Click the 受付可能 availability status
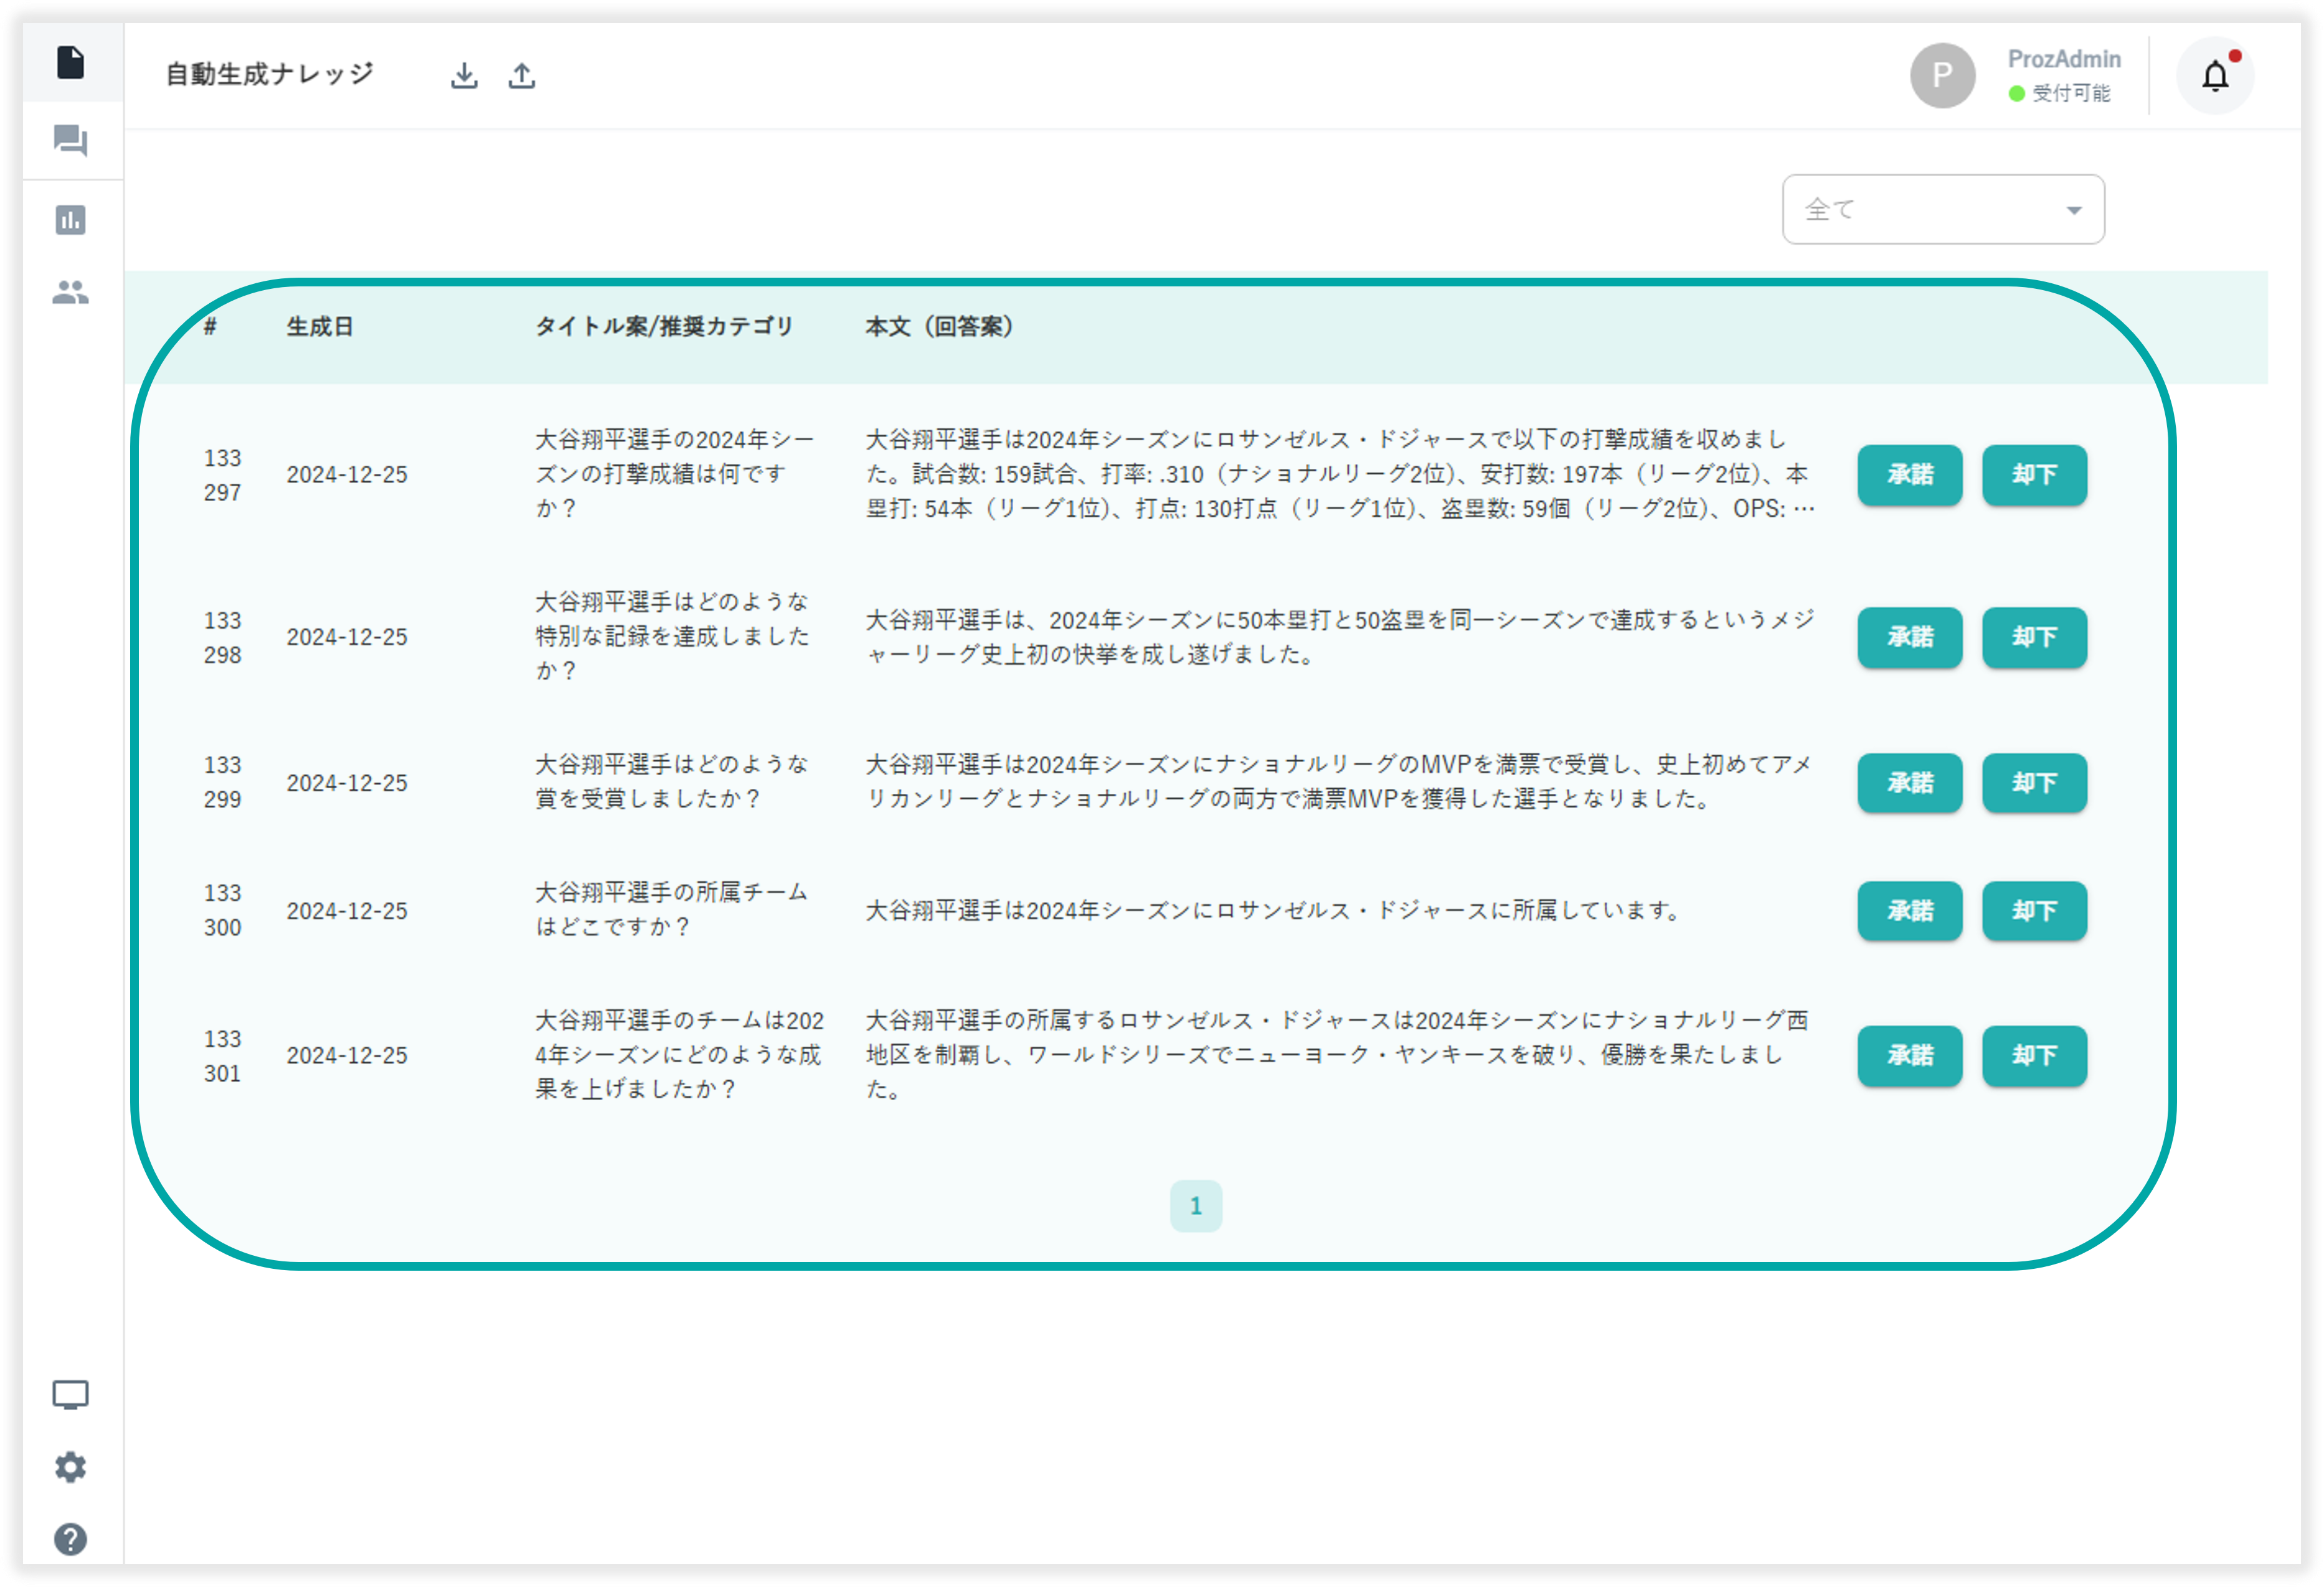This screenshot has height=1587, width=2324. pyautogui.click(x=2060, y=93)
